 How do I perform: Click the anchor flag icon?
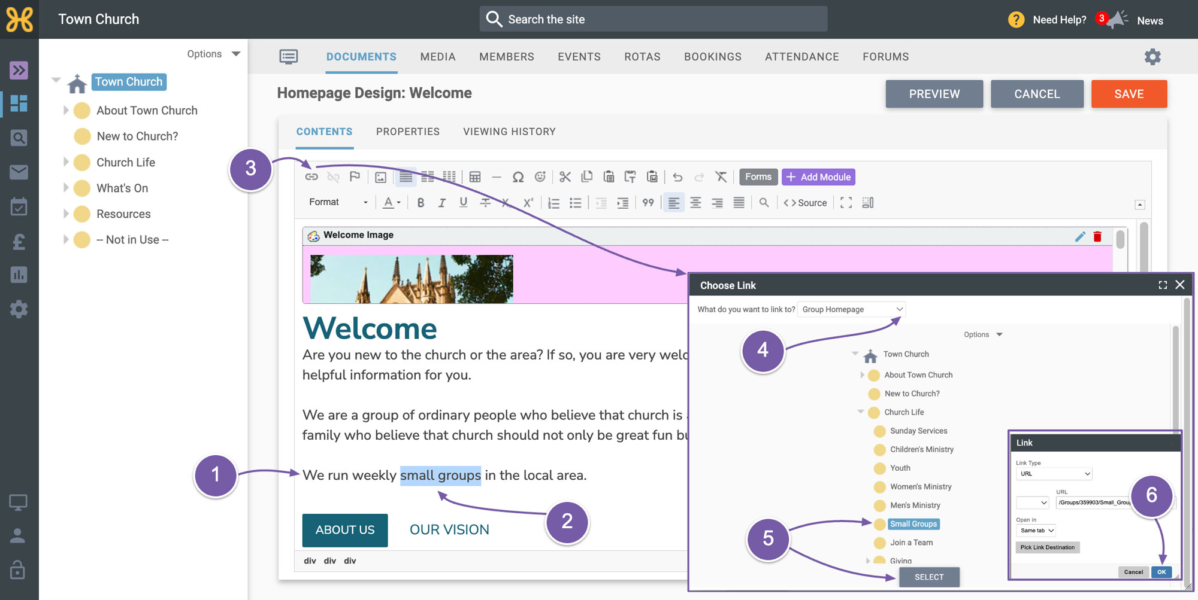click(x=355, y=177)
